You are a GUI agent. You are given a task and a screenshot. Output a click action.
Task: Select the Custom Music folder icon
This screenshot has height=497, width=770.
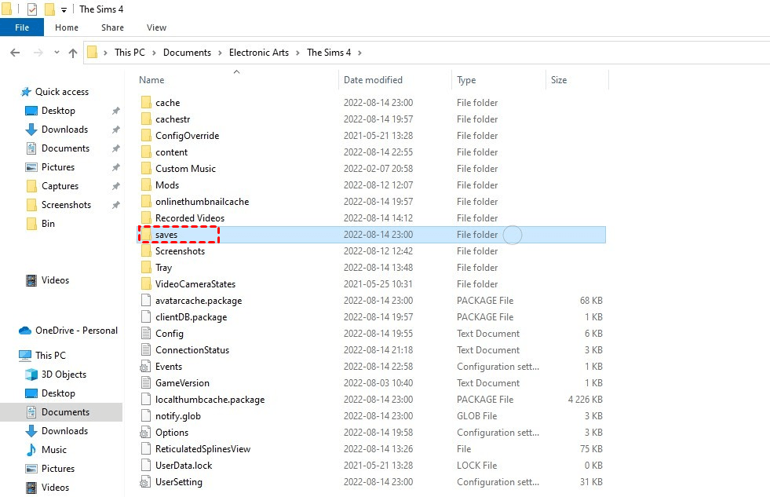click(x=146, y=169)
